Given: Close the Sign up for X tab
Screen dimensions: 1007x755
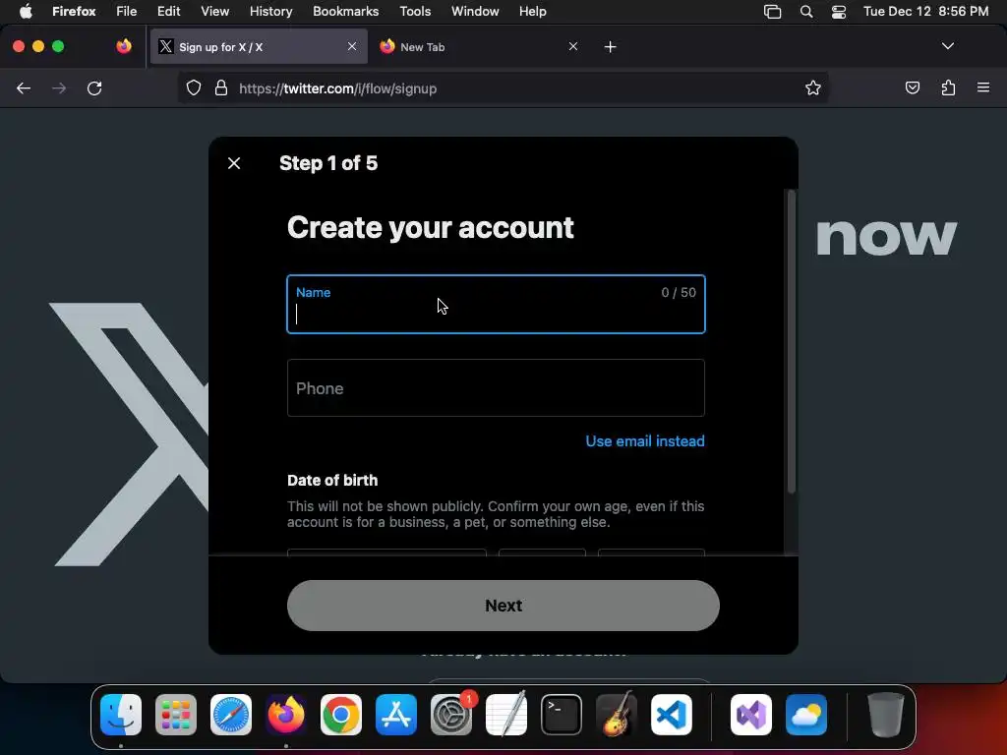Looking at the screenshot, I should coord(352,46).
